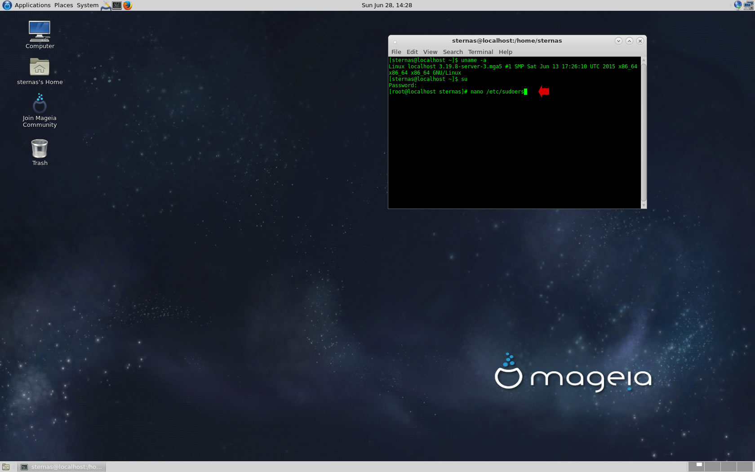
Task: Open the Places menu
Action: 63,5
